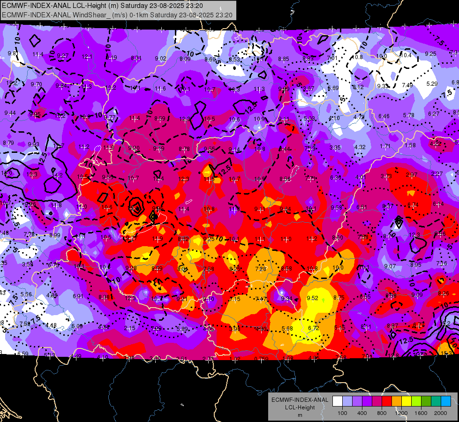The width and height of the screenshot is (459, 422).
Task: Click the map value '7.15'
Action: (235, 299)
